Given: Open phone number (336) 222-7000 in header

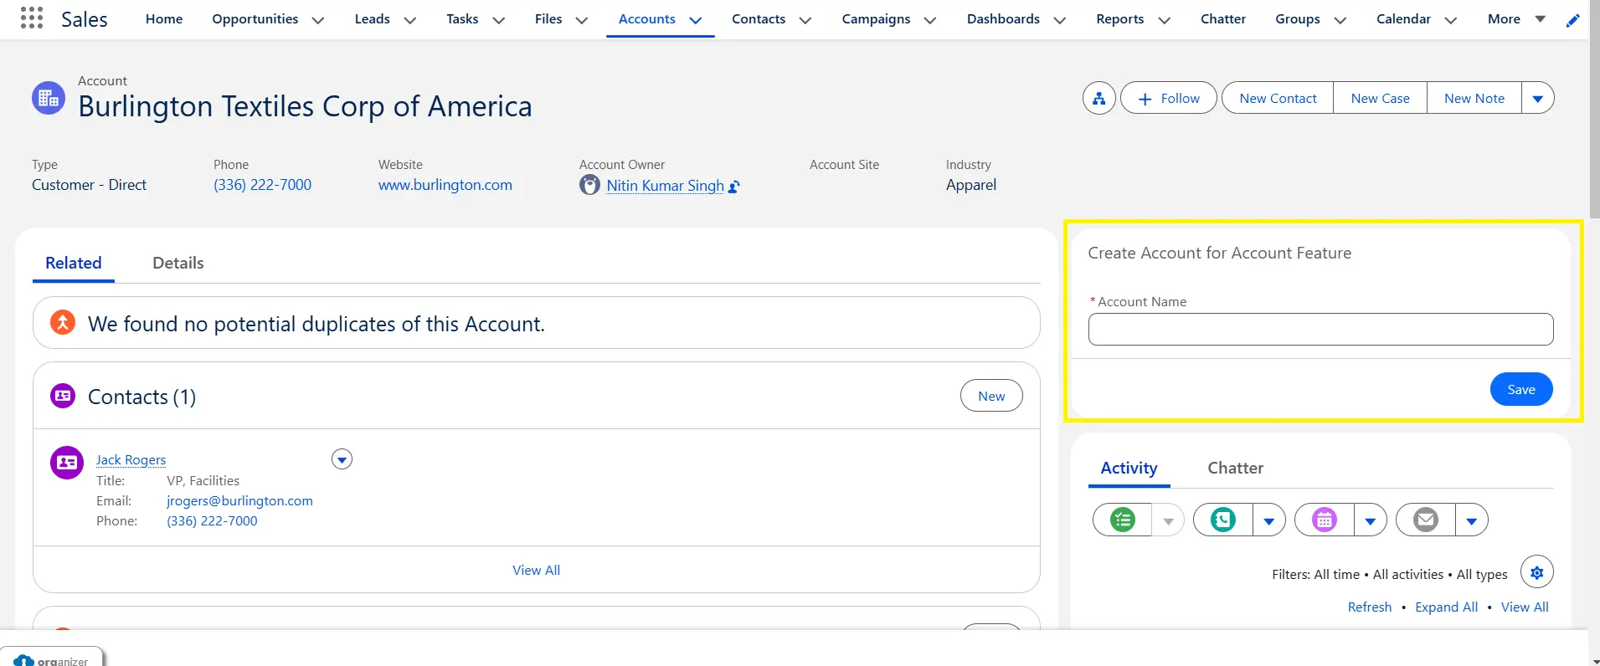Looking at the screenshot, I should tap(262, 185).
